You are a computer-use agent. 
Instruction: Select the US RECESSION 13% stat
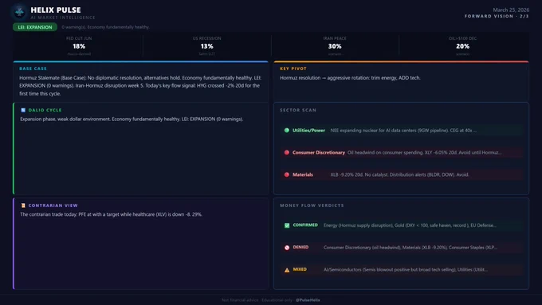tap(206, 46)
